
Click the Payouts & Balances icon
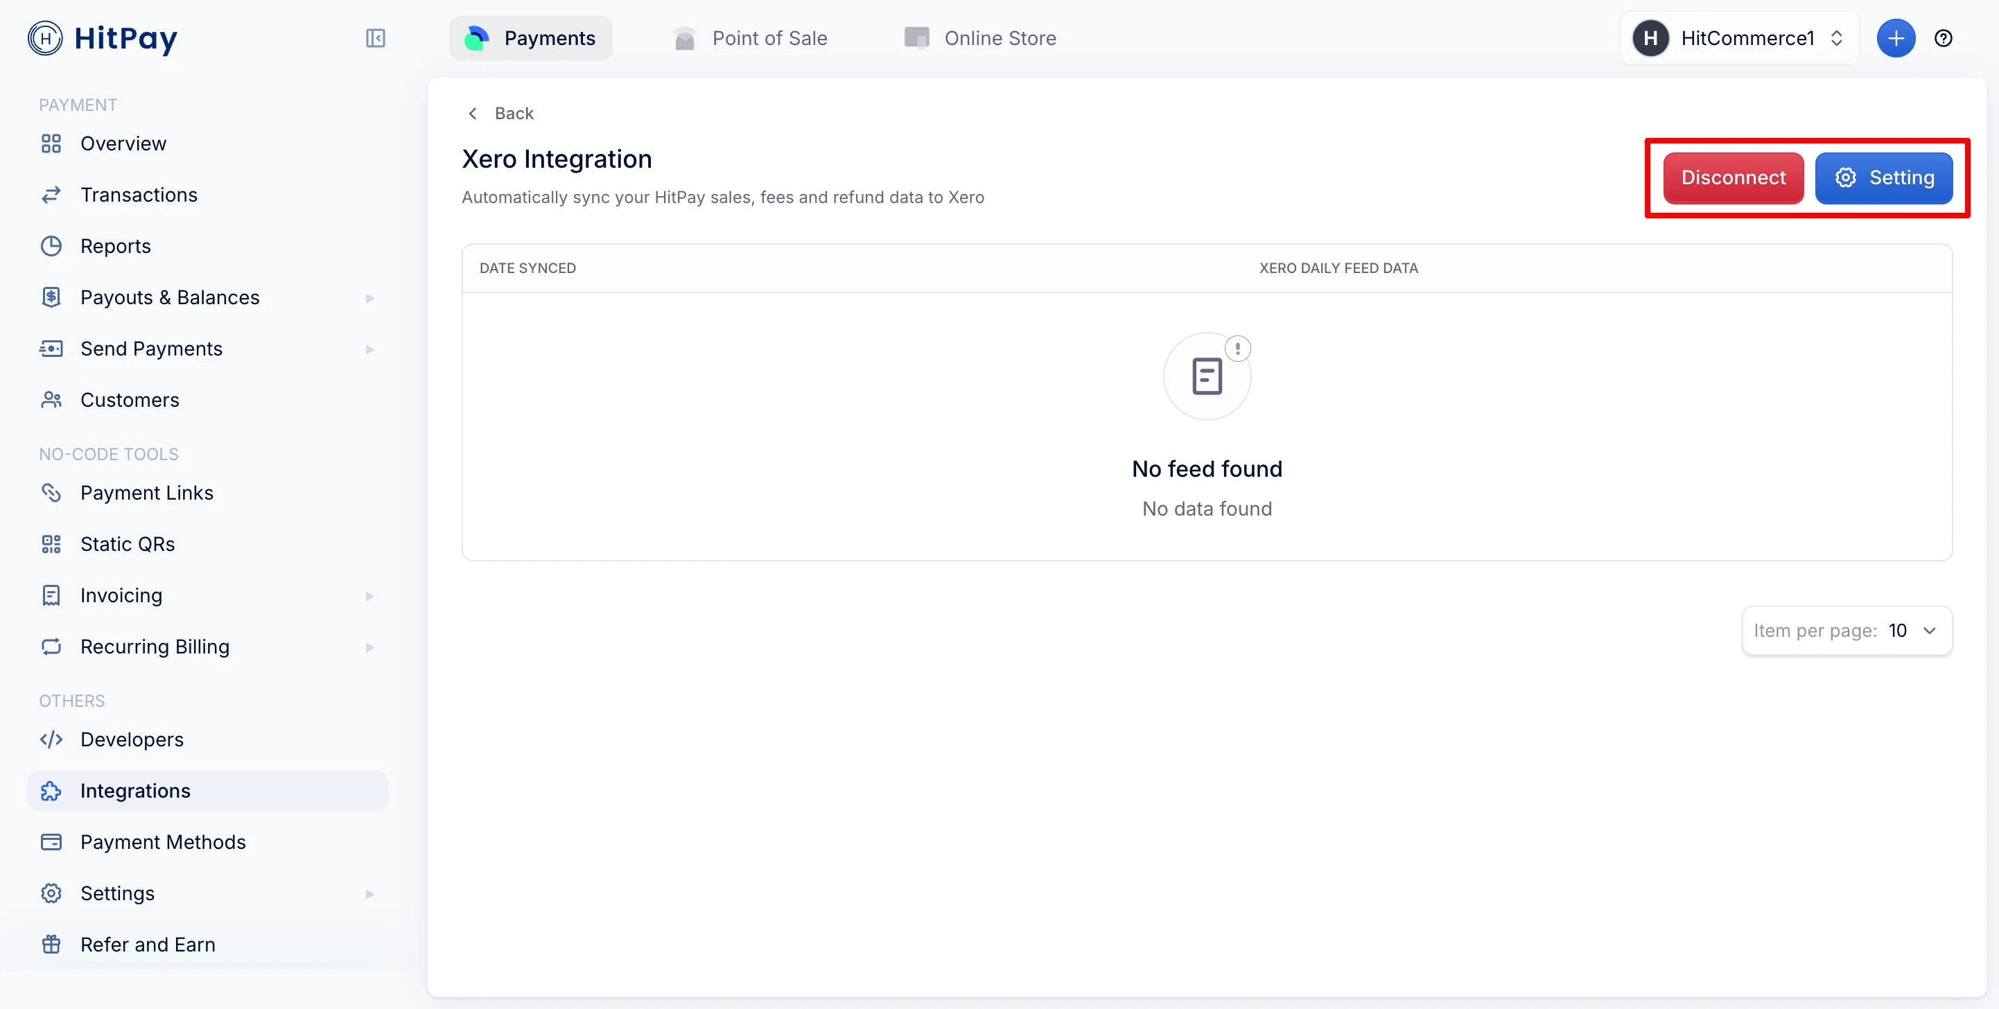coord(51,297)
